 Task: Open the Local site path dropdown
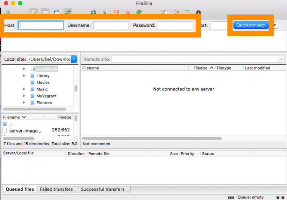[x=74, y=59]
